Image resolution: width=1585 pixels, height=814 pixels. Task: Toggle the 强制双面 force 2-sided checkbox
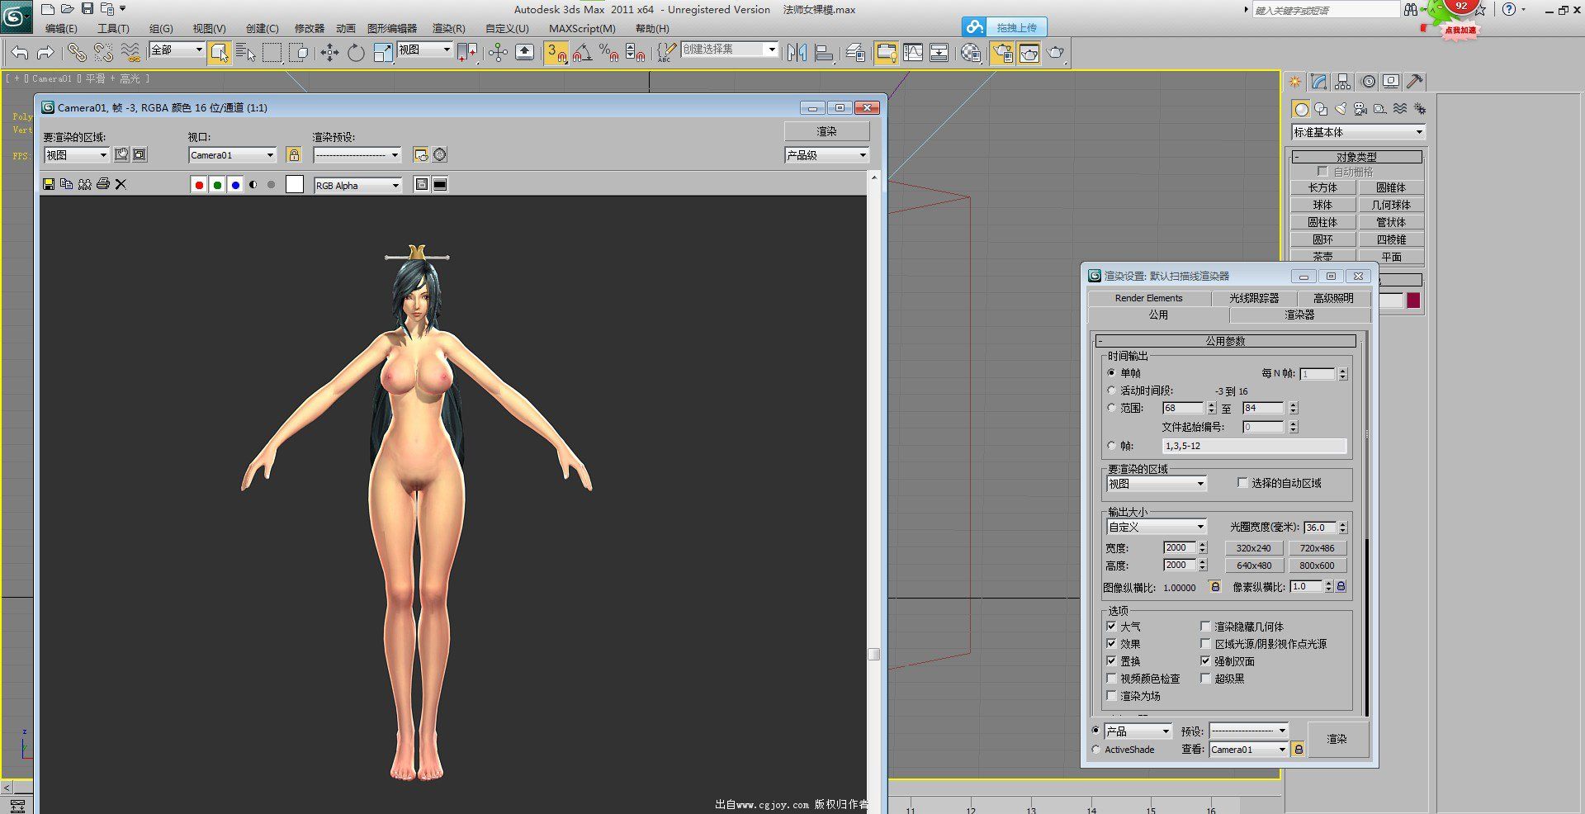(x=1205, y=661)
